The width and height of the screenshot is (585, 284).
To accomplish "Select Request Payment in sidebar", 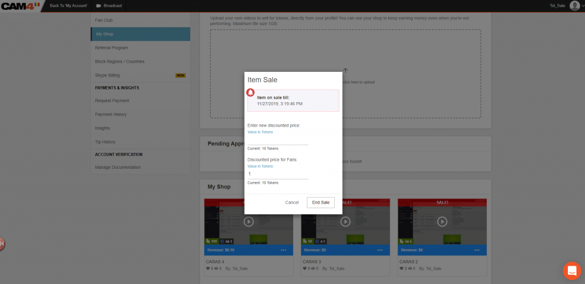I will pyautogui.click(x=112, y=100).
